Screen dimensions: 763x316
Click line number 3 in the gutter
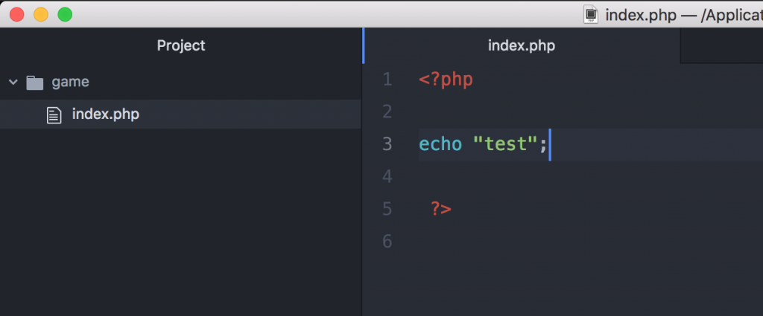(387, 144)
